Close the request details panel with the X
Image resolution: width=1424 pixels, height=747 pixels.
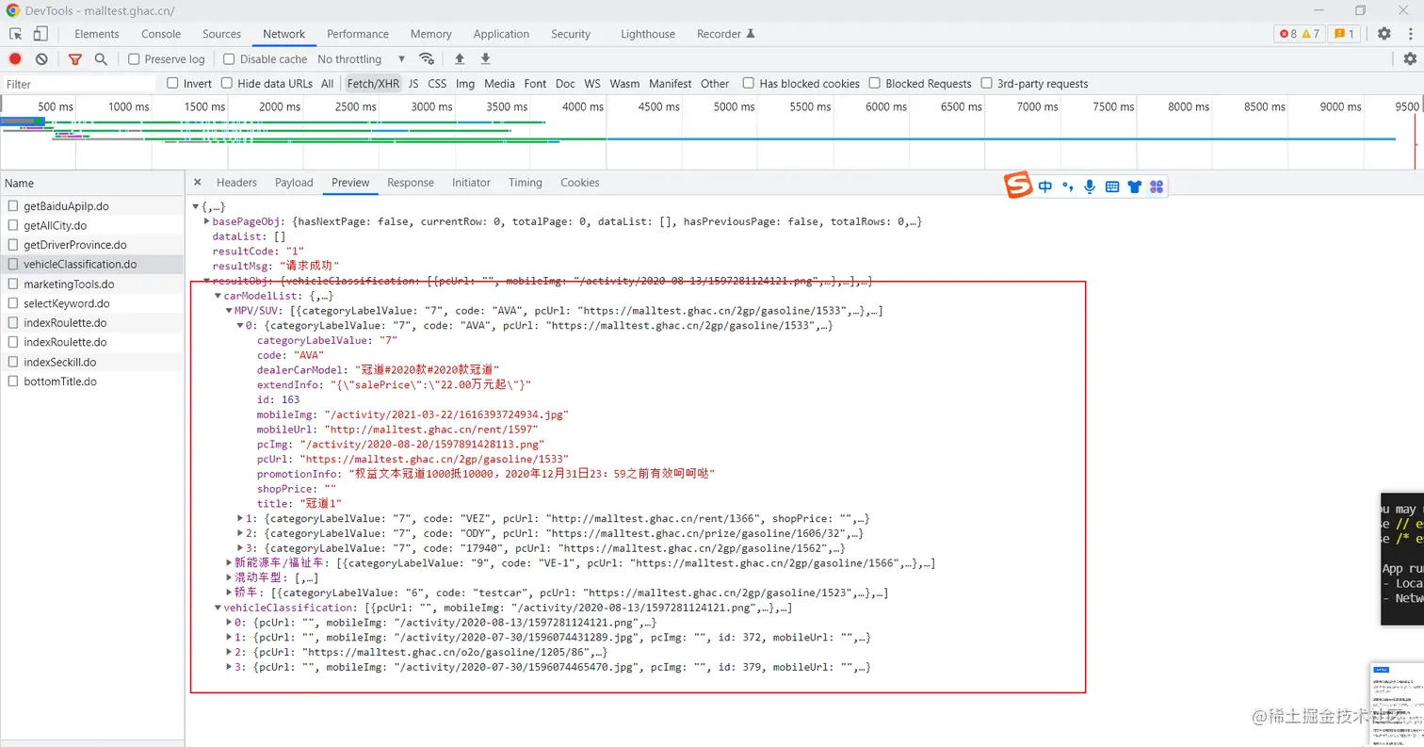(x=198, y=183)
